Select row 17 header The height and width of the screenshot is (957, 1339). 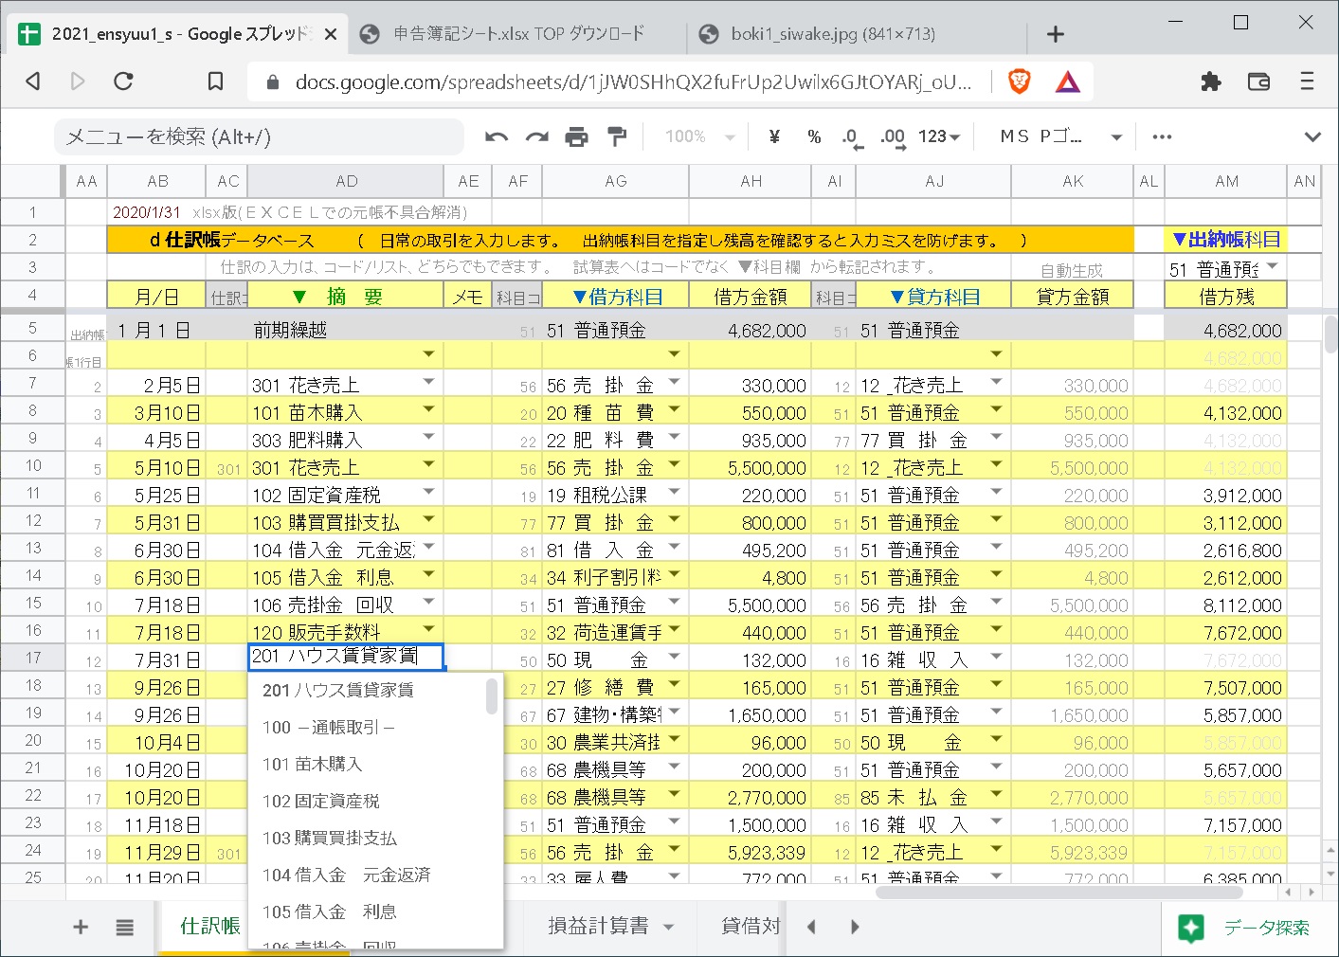pyautogui.click(x=33, y=658)
